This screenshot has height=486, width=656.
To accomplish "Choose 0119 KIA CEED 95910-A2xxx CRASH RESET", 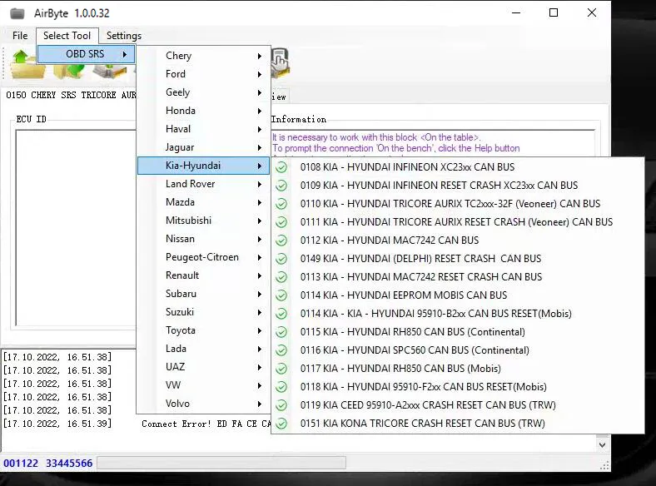I will tap(428, 405).
